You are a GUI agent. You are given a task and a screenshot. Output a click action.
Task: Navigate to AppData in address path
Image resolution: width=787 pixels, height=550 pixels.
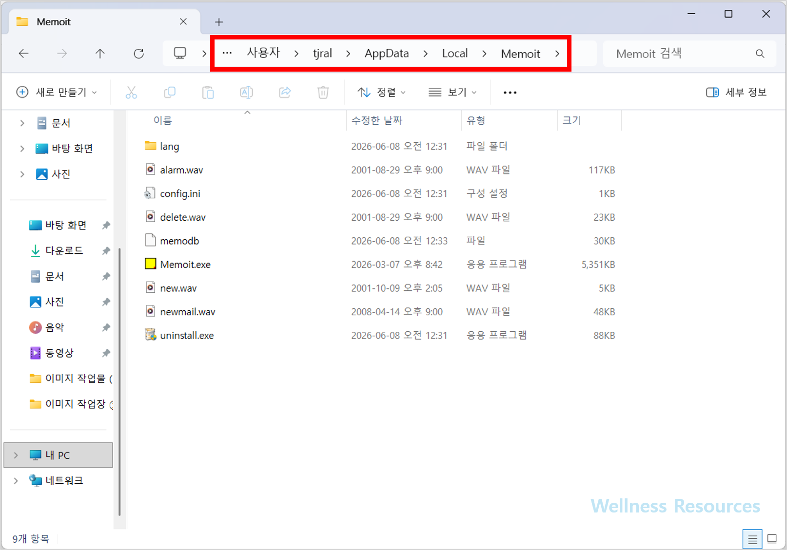click(x=387, y=54)
